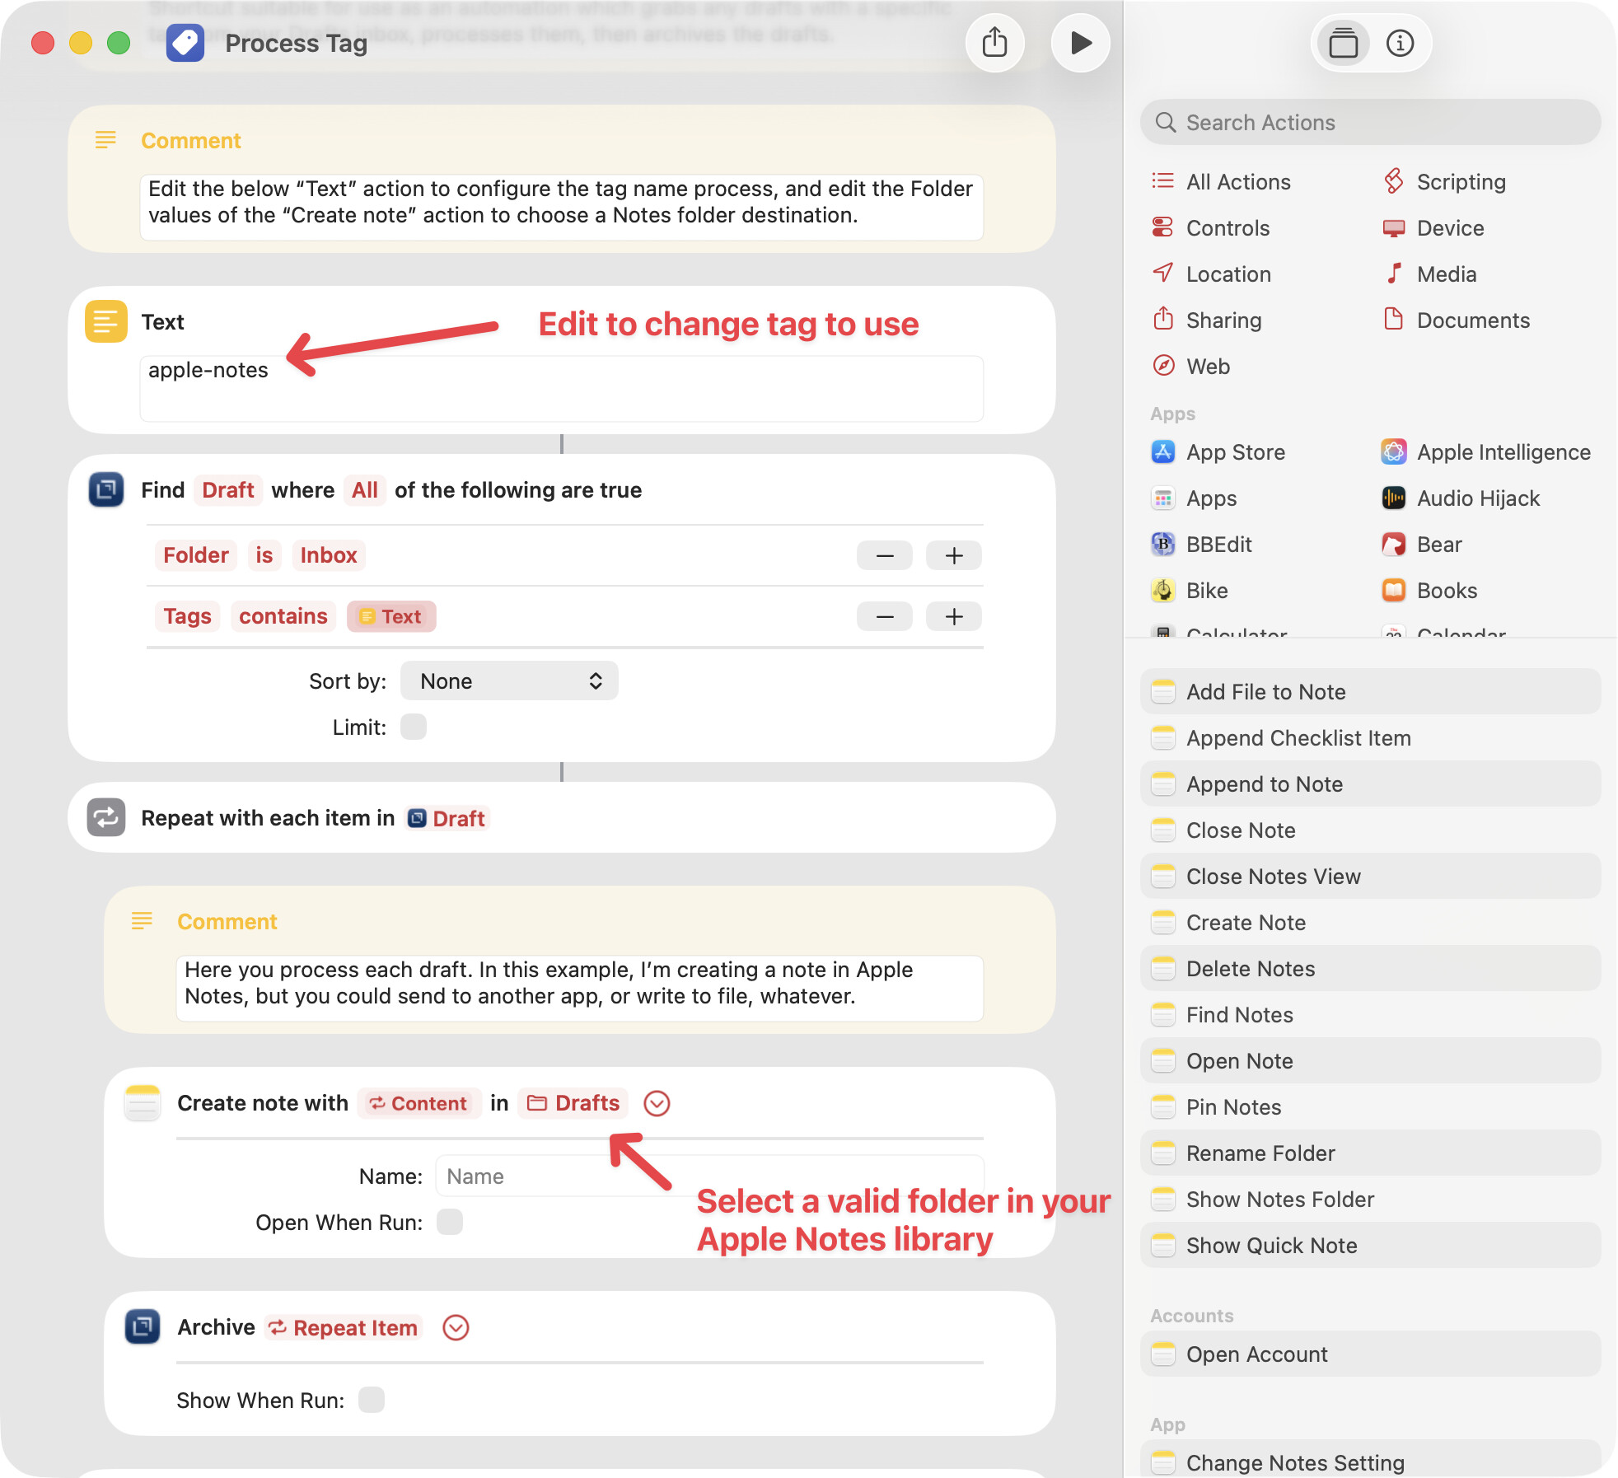Collapse the Create note options chevron
This screenshot has height=1478, width=1618.
pyautogui.click(x=657, y=1103)
